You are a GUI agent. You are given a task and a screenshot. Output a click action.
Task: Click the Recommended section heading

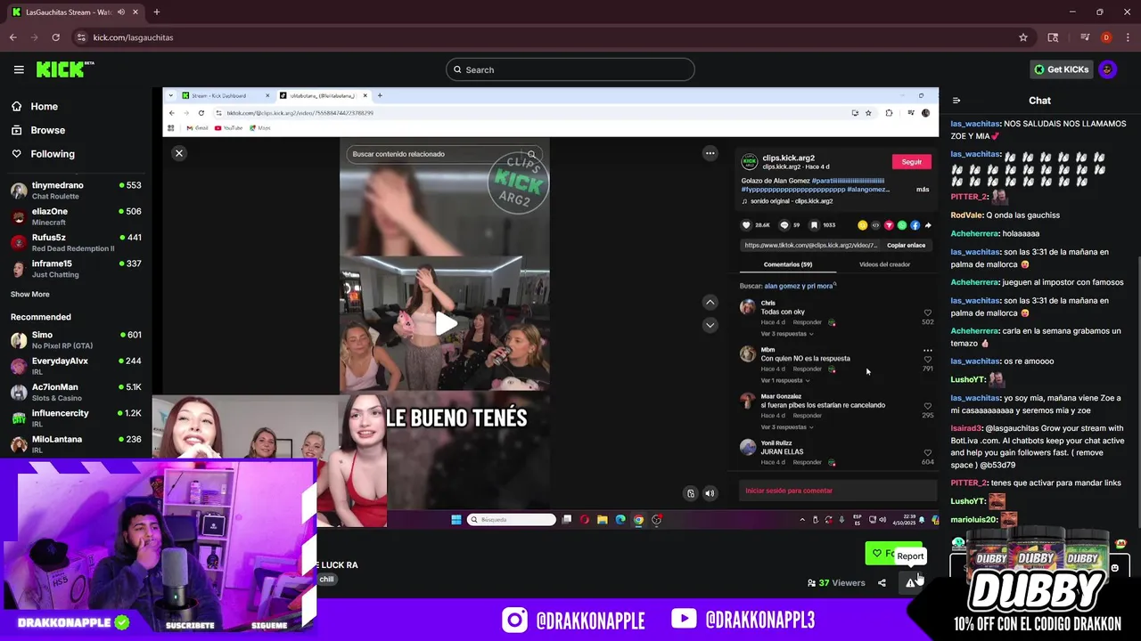[40, 317]
